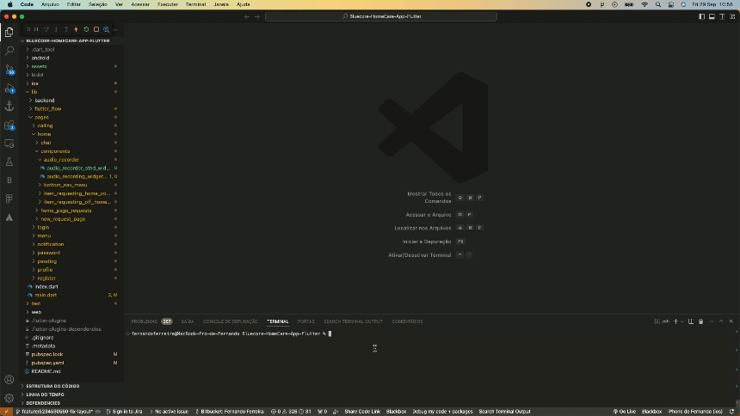Collapse the lib folder
This screenshot has height=416, width=740.
[34, 92]
